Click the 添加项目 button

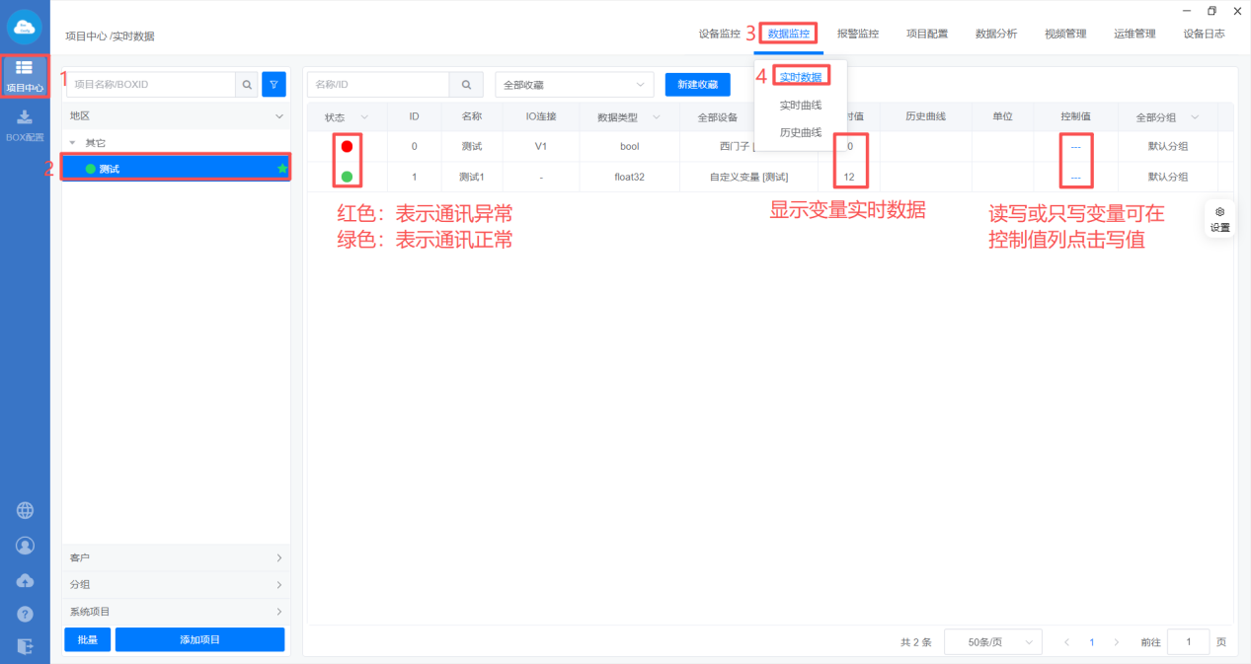point(199,640)
